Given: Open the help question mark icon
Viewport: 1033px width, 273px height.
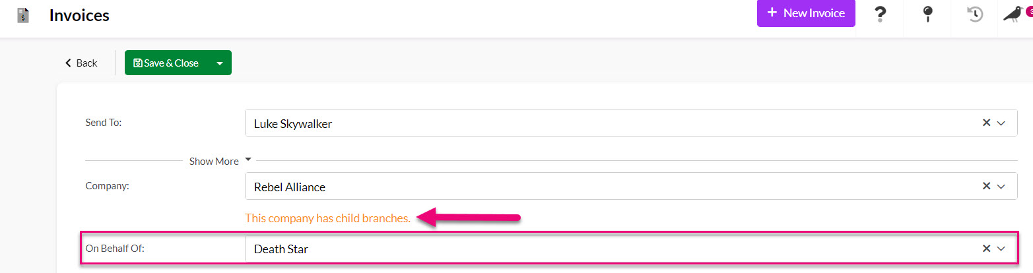Looking at the screenshot, I should pos(879,14).
